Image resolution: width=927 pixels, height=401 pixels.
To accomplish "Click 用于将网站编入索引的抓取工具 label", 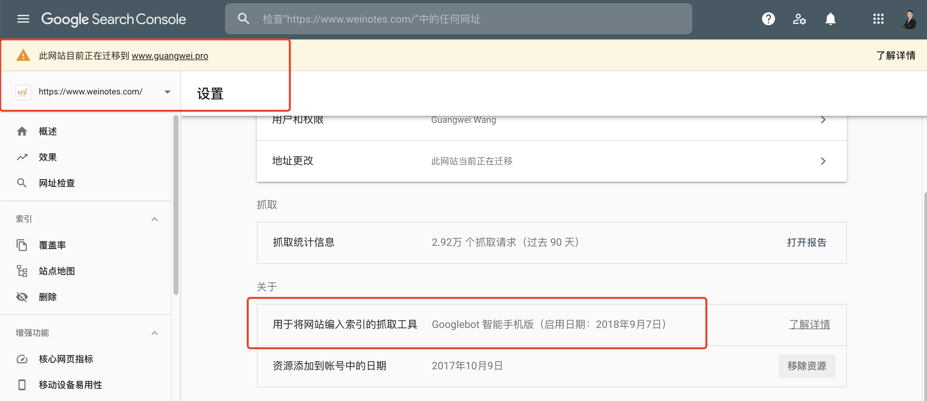I will (345, 324).
